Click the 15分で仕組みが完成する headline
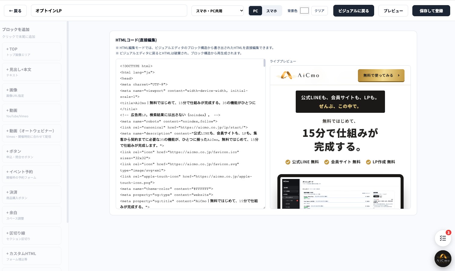This screenshot has width=455, height=271. pyautogui.click(x=340, y=140)
